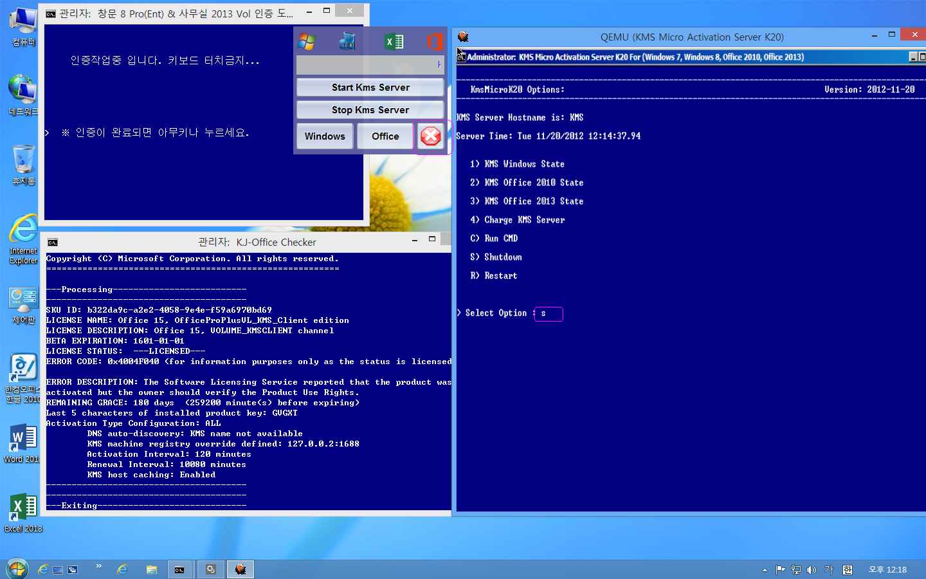The width and height of the screenshot is (926, 579).
Task: Click the '인증작업중 입니다' message text
Action: 165,61
